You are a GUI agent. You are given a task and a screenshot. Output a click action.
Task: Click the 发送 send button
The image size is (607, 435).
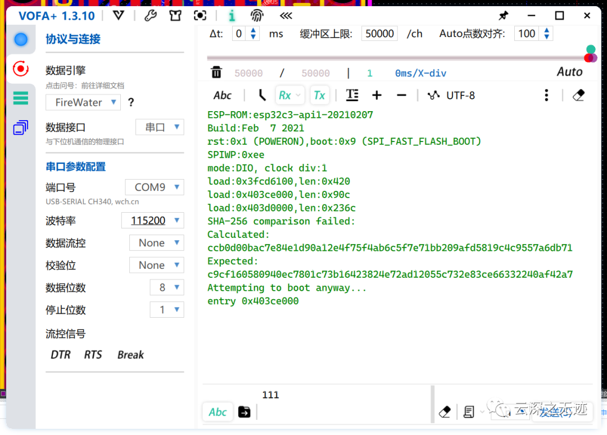pyautogui.click(x=561, y=411)
